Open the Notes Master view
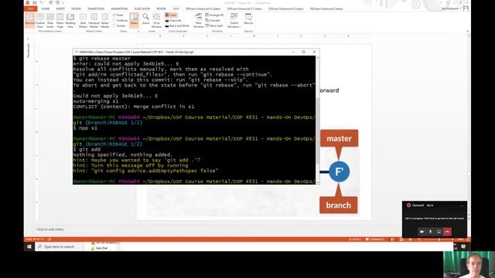Screen dimensions: 495x278 coord(105,20)
